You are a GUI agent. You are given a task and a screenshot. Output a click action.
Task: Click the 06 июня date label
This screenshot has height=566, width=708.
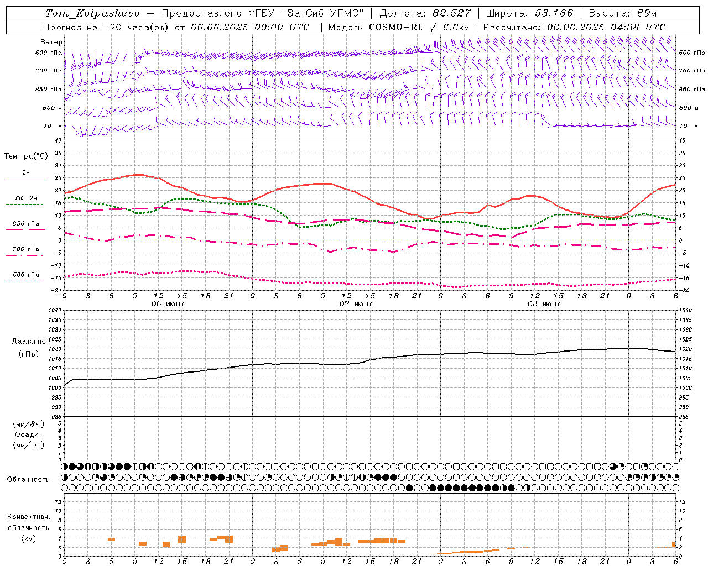pos(168,304)
